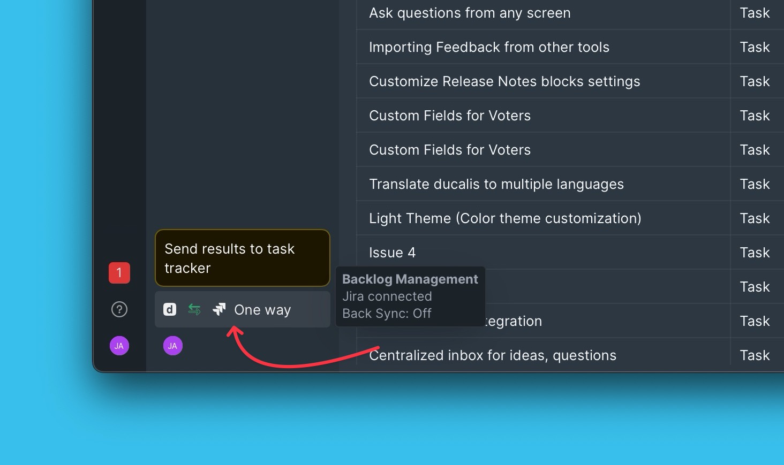
Task: Open 'Light Theme (Color theme customization)' issue
Action: [x=505, y=218]
